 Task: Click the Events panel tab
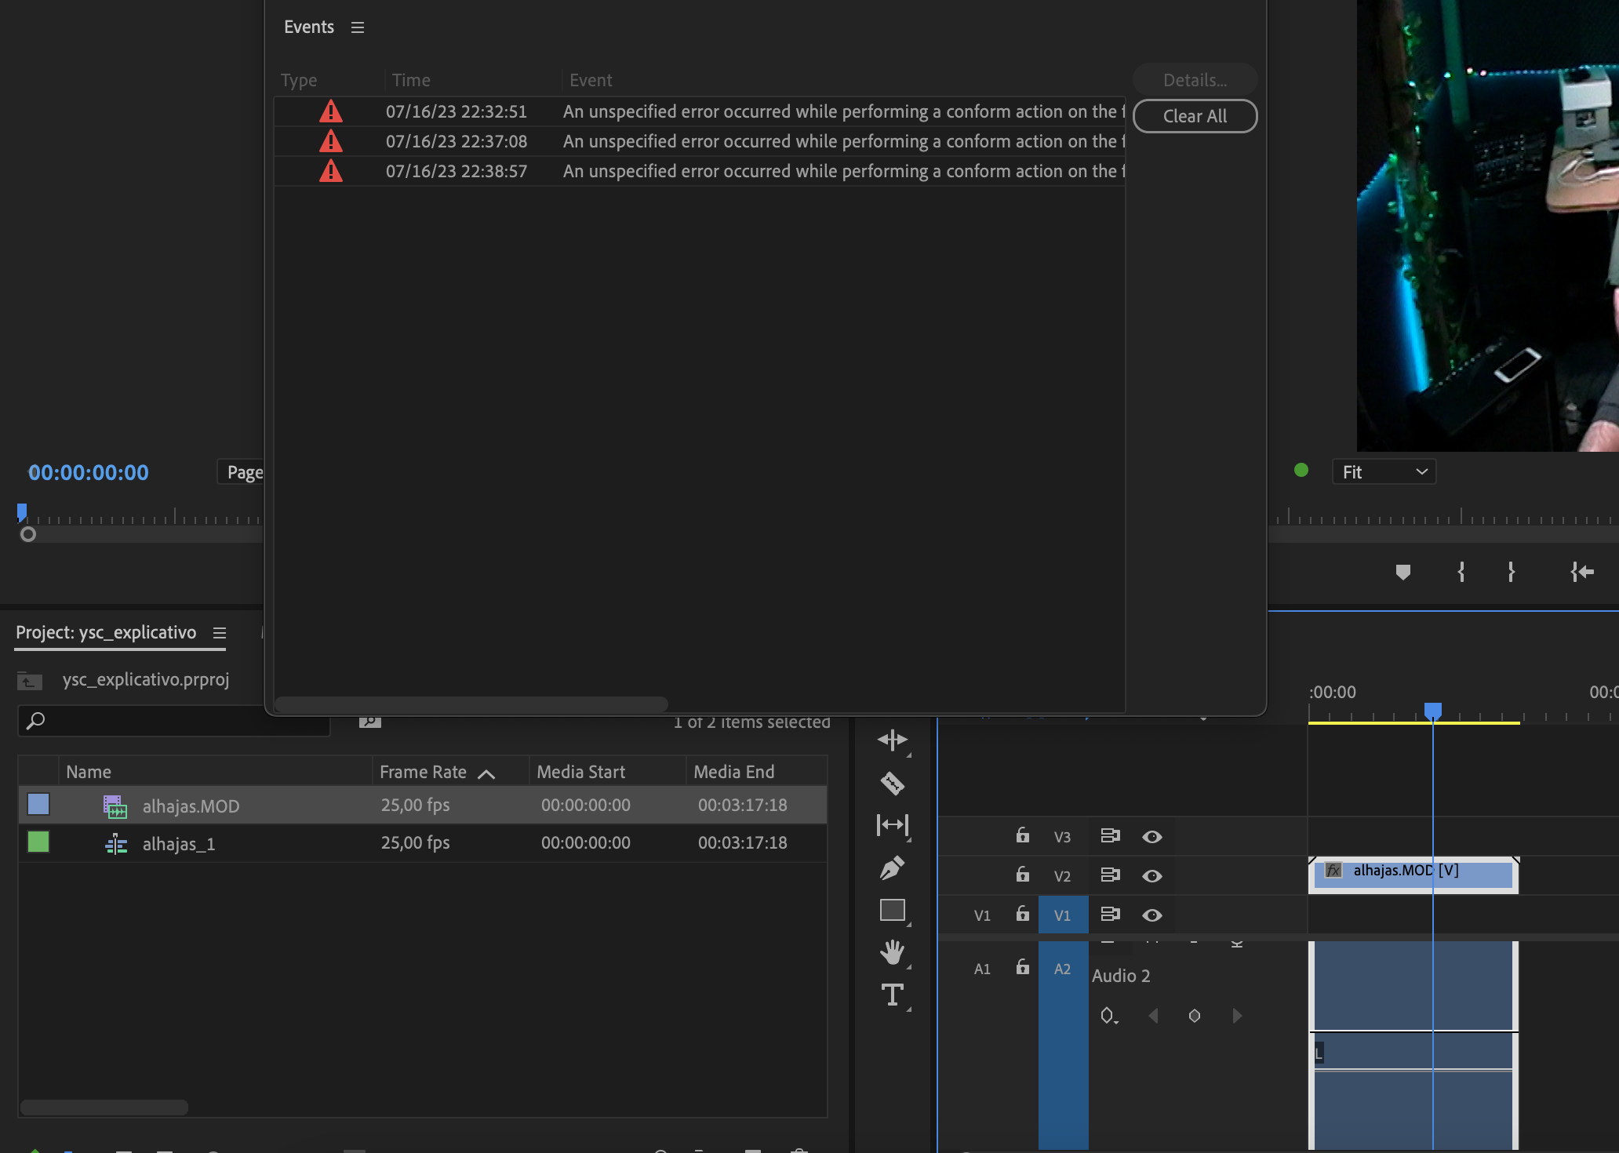point(308,27)
